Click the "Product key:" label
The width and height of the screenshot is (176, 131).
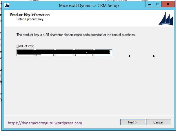(x=25, y=46)
